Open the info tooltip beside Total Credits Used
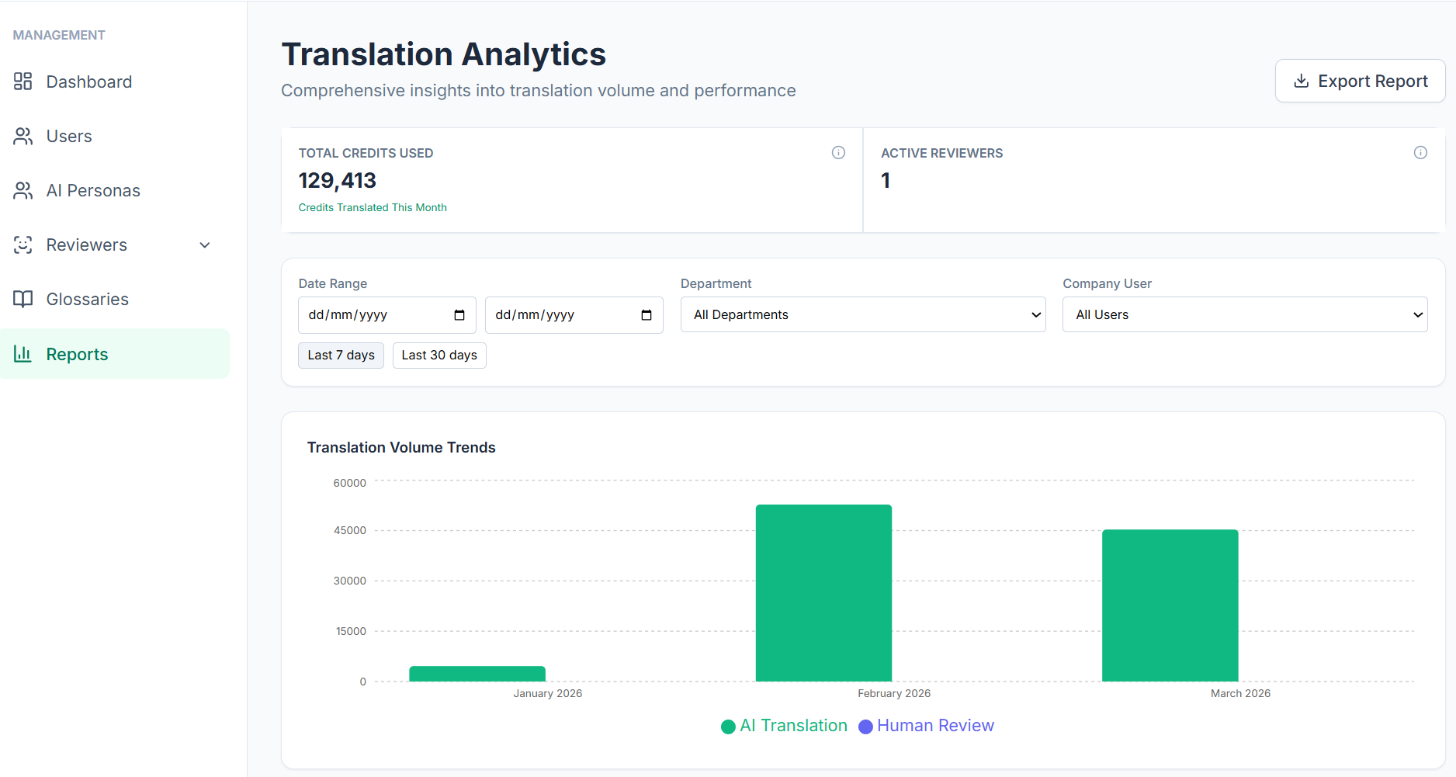This screenshot has height=777, width=1456. click(838, 152)
